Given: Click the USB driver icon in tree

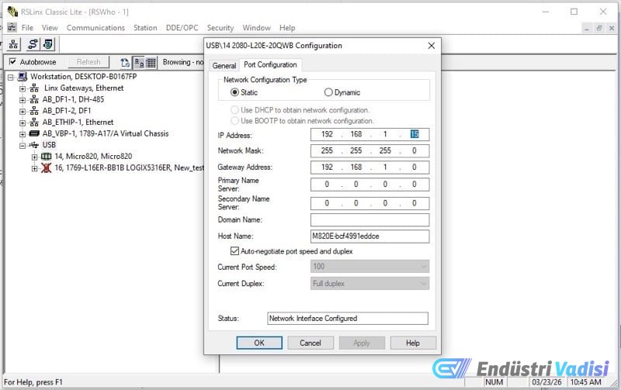Looking at the screenshot, I should pos(34,145).
